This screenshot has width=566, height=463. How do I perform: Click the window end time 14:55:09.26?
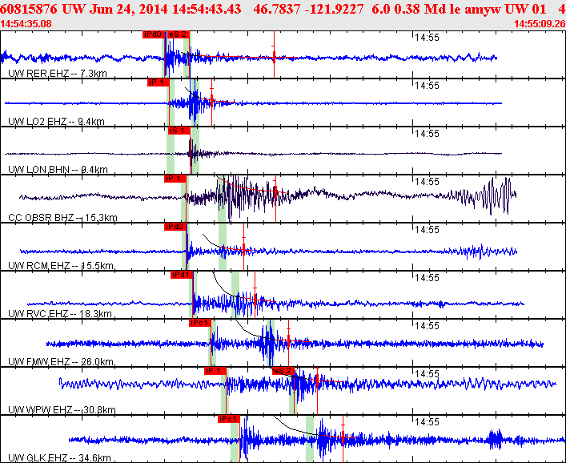[540, 24]
